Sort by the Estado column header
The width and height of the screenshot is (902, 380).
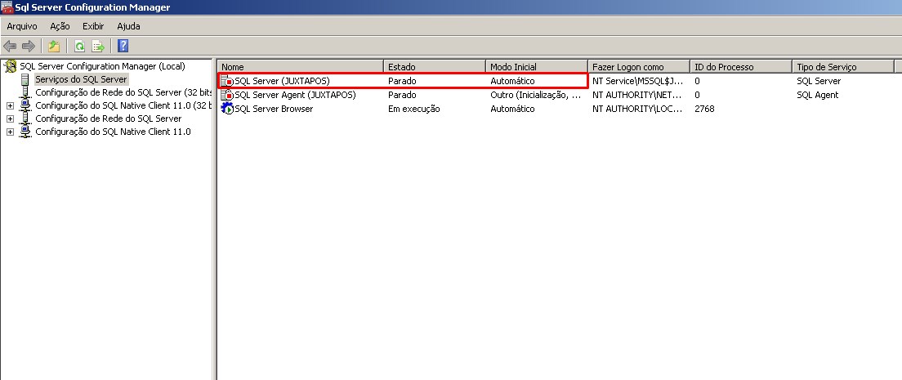pos(435,67)
